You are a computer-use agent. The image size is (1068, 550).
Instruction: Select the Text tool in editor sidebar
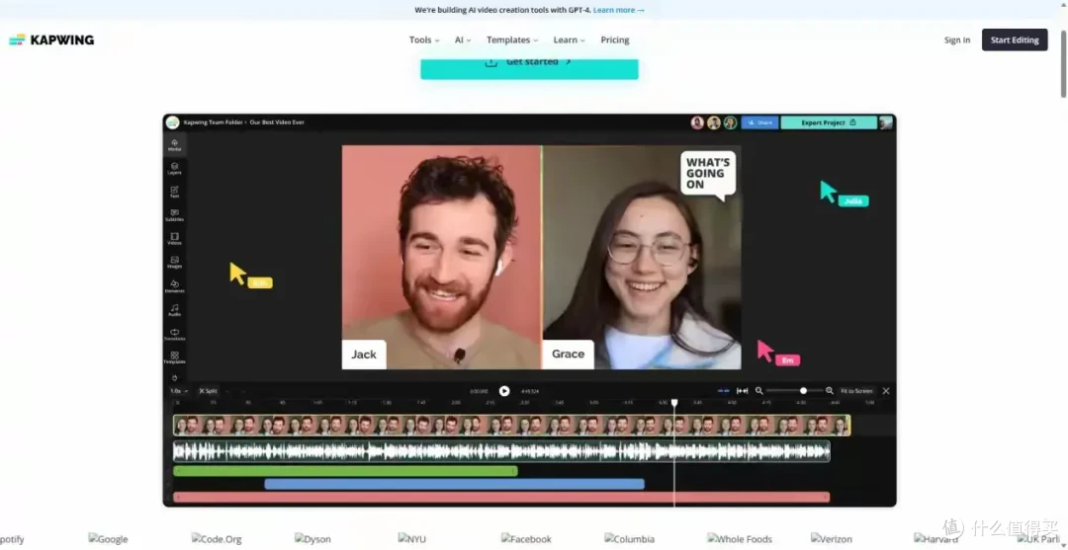(x=174, y=192)
